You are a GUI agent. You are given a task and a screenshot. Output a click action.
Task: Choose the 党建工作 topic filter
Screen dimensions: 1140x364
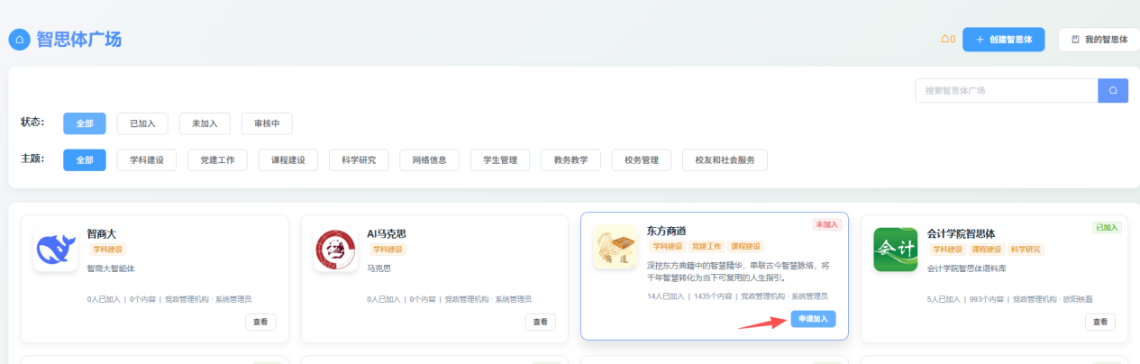click(217, 160)
